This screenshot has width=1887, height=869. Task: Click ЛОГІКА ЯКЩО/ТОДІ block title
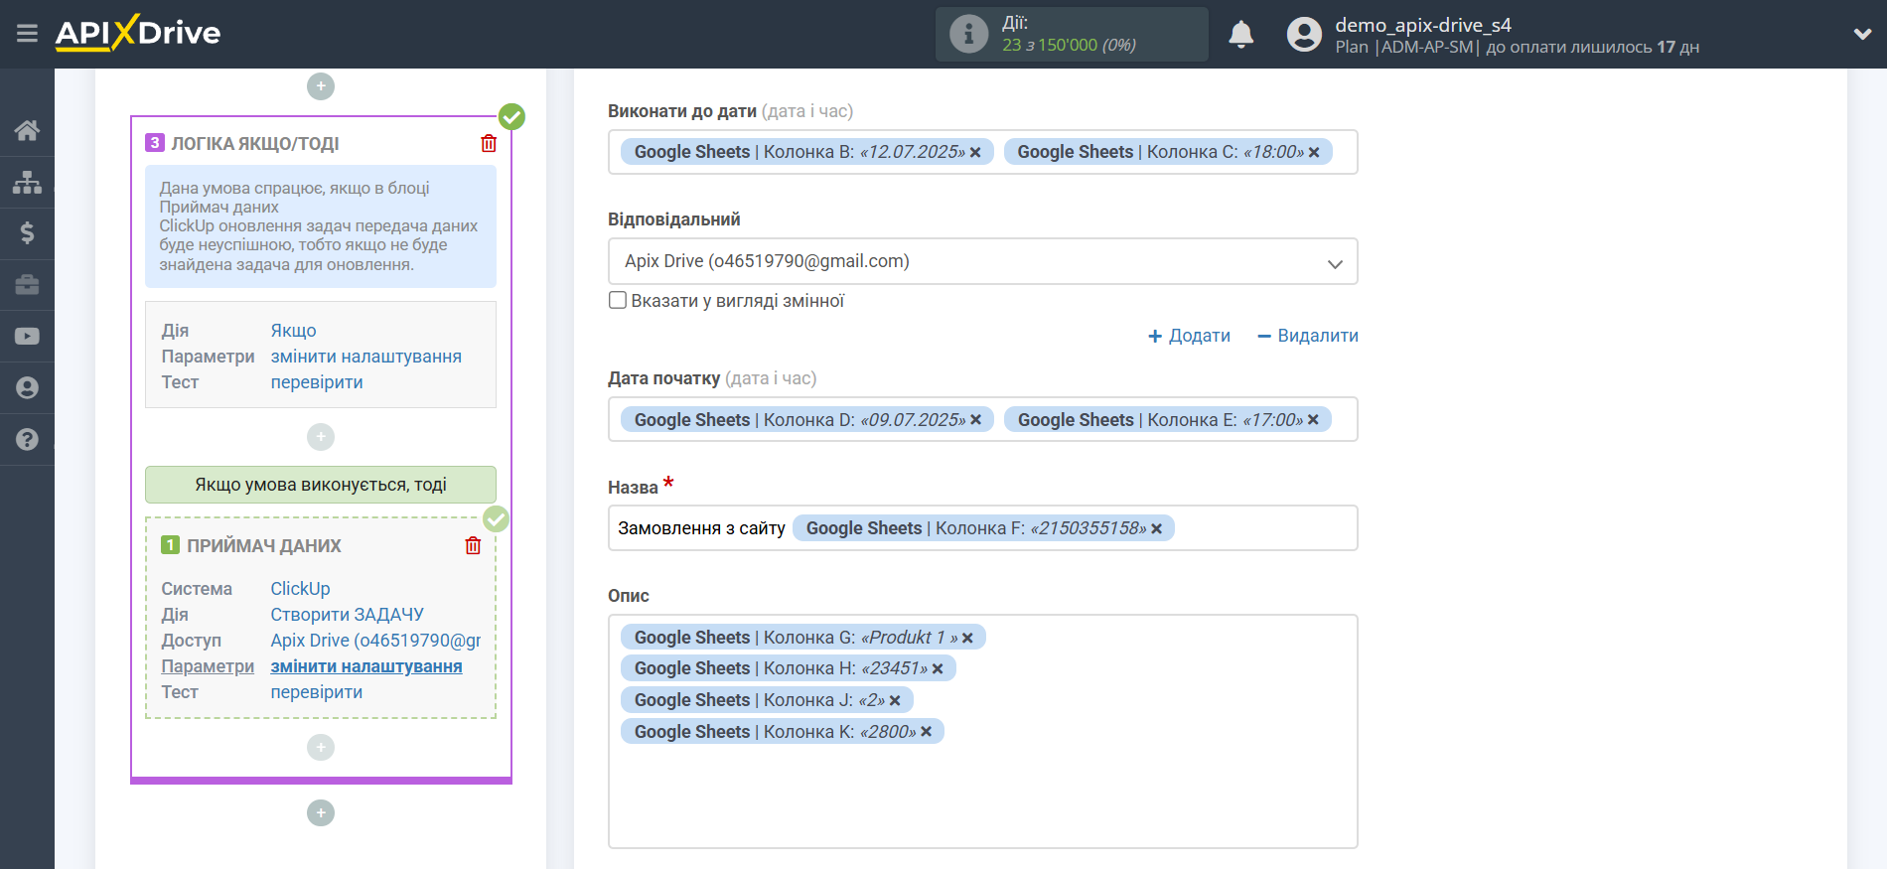255,144
